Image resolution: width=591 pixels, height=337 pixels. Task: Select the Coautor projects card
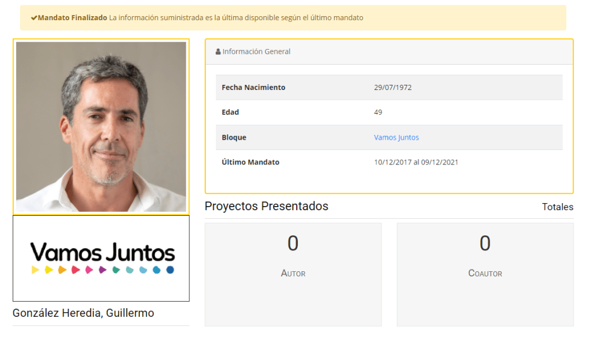point(485,274)
